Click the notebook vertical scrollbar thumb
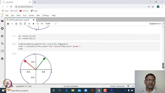This screenshot has width=165, height=93. point(163,66)
